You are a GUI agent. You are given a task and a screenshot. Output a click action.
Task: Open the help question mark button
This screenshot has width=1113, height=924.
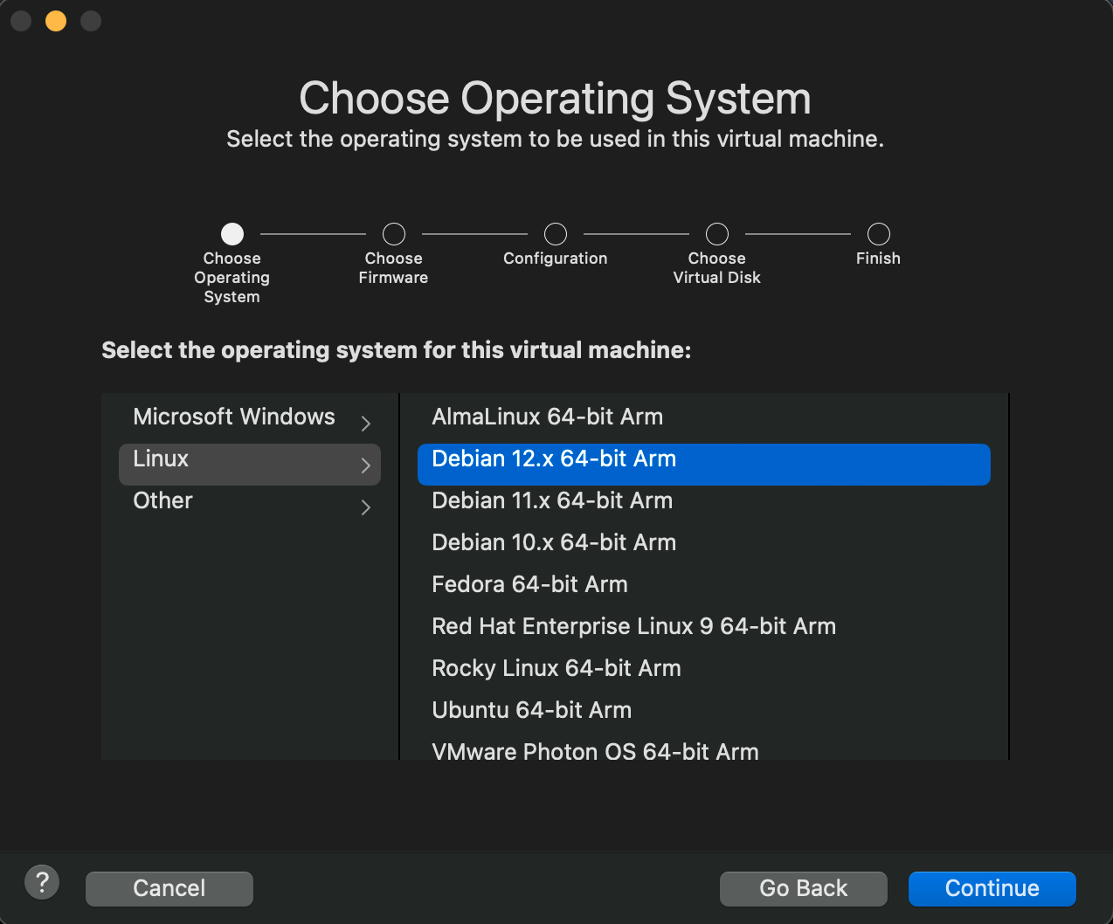coord(42,882)
